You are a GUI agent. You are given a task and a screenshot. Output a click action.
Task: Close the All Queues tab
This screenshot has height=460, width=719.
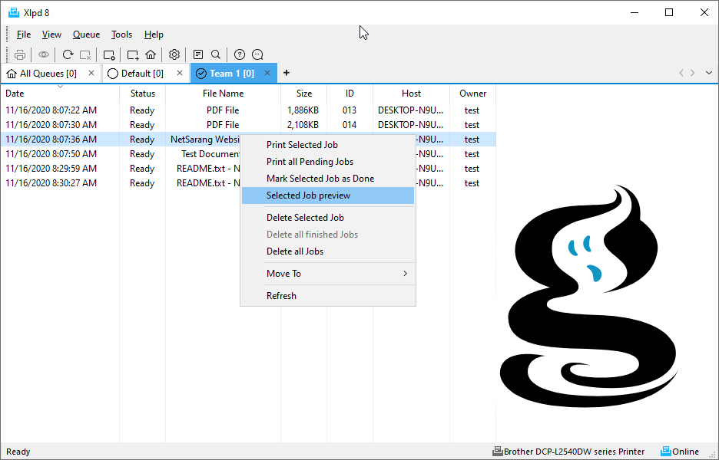pos(91,74)
